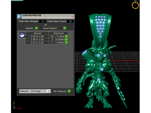Click the 0.10tw weight cell

(60, 36)
